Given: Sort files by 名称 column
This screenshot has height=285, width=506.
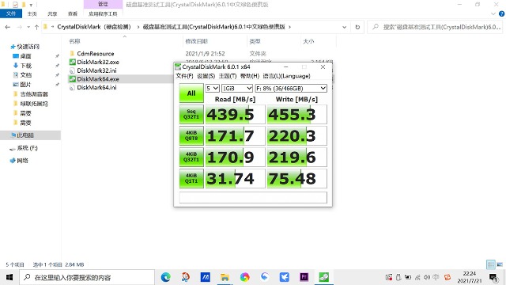Looking at the screenshot, I should tap(74, 41).
